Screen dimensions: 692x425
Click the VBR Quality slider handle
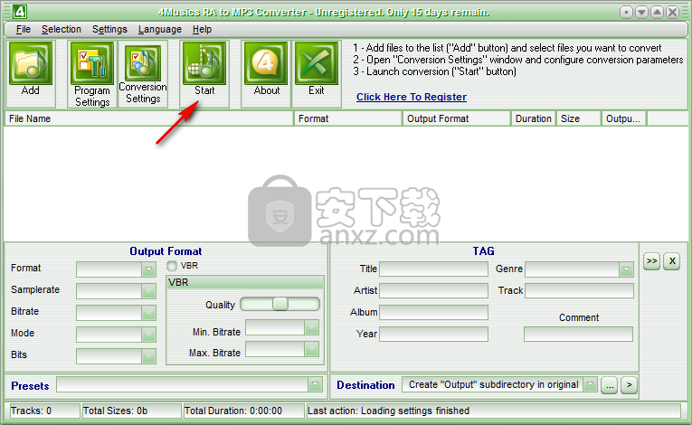coord(280,304)
